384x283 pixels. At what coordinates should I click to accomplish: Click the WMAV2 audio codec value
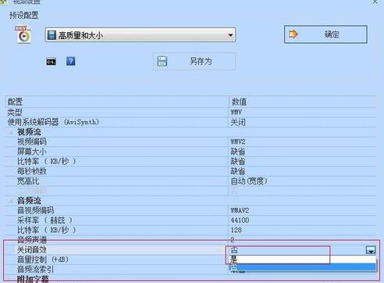[x=240, y=210]
